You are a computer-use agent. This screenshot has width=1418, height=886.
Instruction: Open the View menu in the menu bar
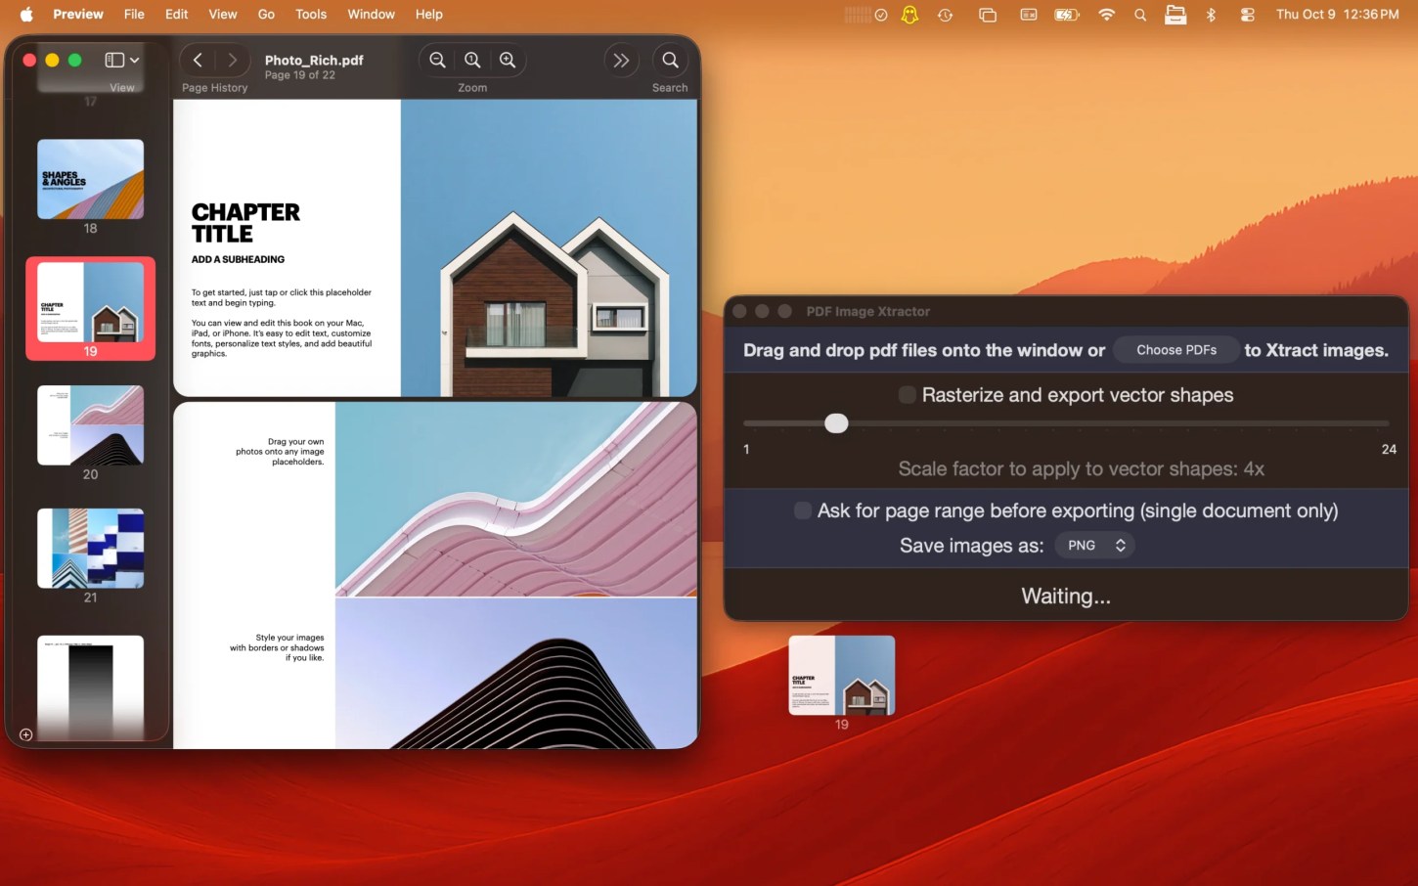pos(223,14)
